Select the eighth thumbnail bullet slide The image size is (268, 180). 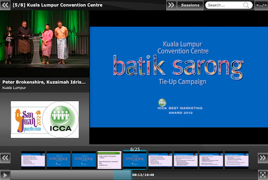pos(211,160)
